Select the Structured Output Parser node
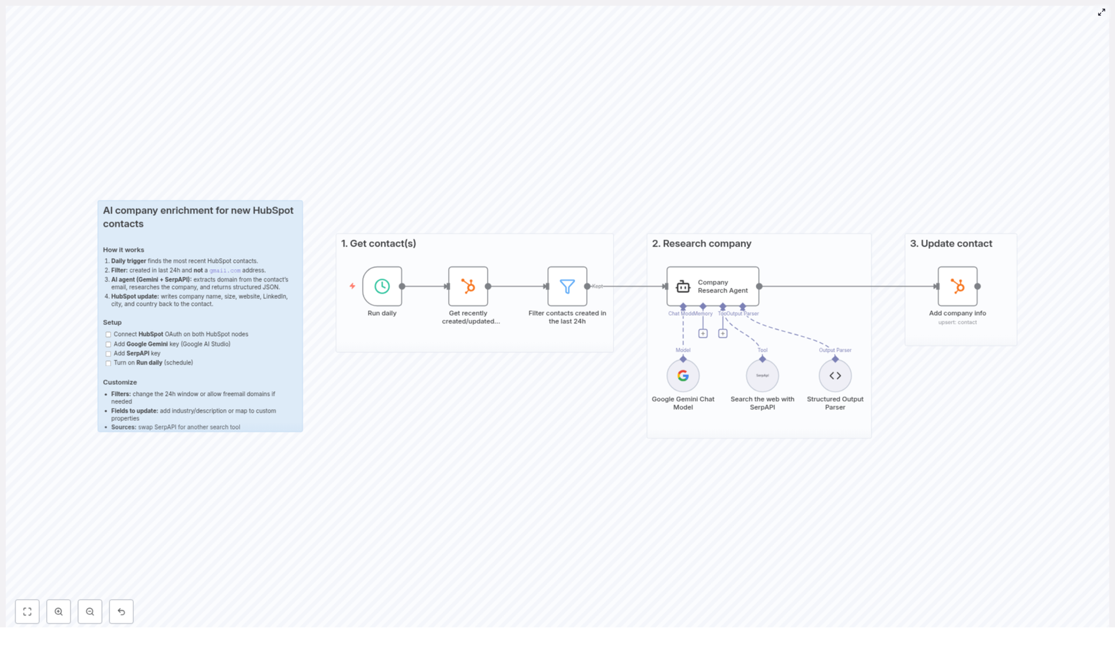Viewport: 1115px width, 654px height. 834,375
